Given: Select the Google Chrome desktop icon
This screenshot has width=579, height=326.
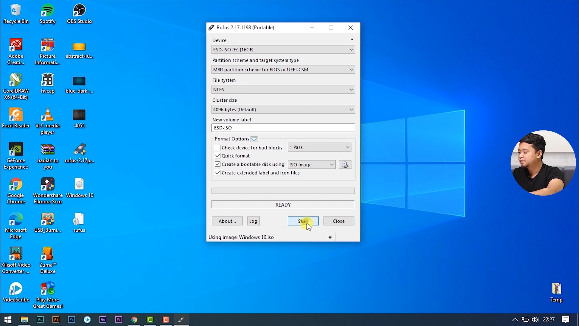Looking at the screenshot, I should pyautogui.click(x=16, y=191).
